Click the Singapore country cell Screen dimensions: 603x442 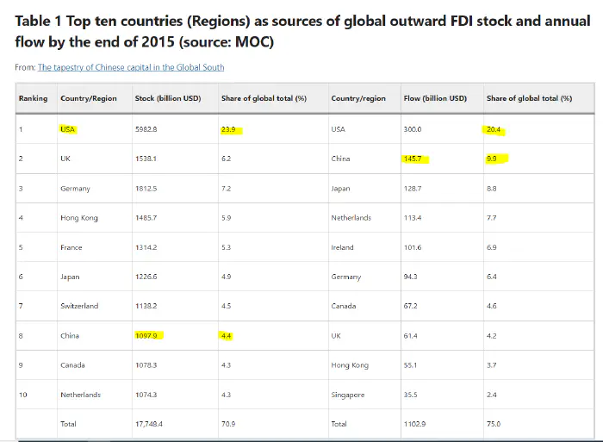pos(349,395)
